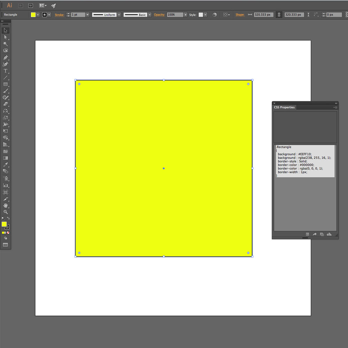
Task: Select the Paintbrush tool
Action: pyautogui.click(x=6, y=91)
